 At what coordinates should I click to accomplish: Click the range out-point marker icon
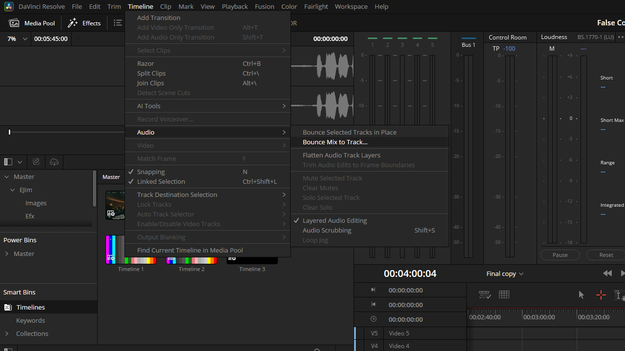(x=373, y=304)
